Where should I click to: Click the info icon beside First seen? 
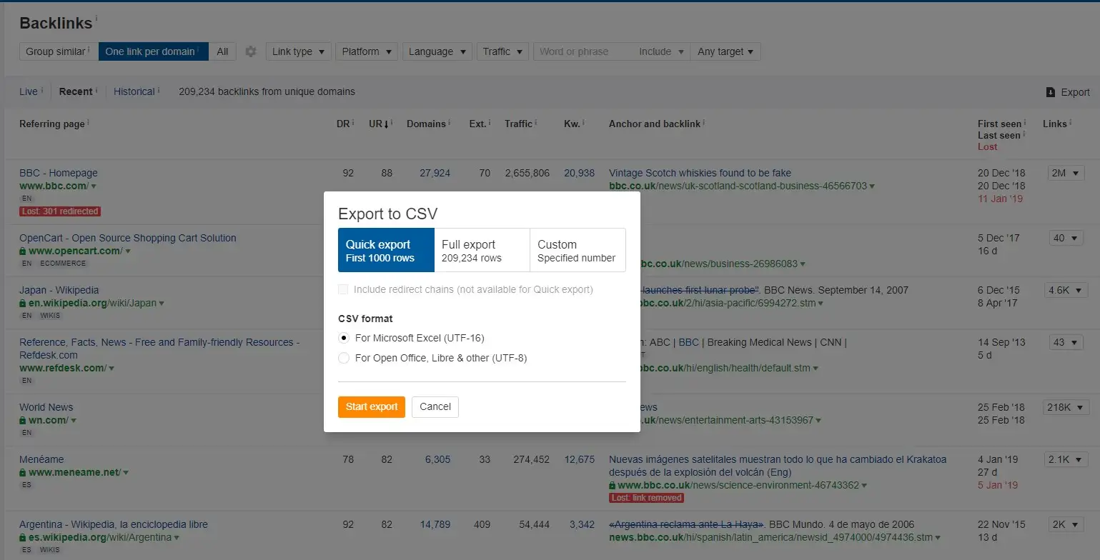(x=1025, y=122)
